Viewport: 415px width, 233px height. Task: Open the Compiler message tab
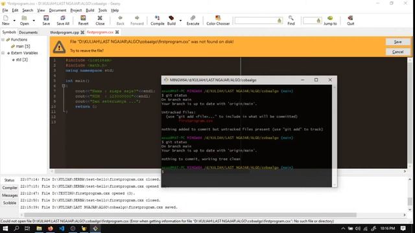pos(10,188)
